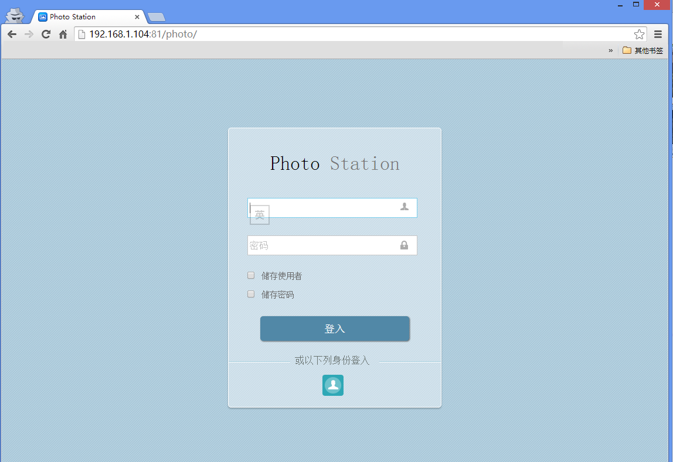Click the username input field
Screen dimensions: 673x462
(x=332, y=208)
